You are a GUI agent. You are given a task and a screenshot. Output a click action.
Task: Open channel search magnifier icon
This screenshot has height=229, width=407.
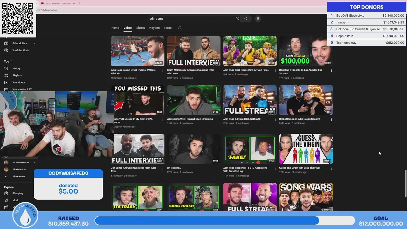[180, 28]
